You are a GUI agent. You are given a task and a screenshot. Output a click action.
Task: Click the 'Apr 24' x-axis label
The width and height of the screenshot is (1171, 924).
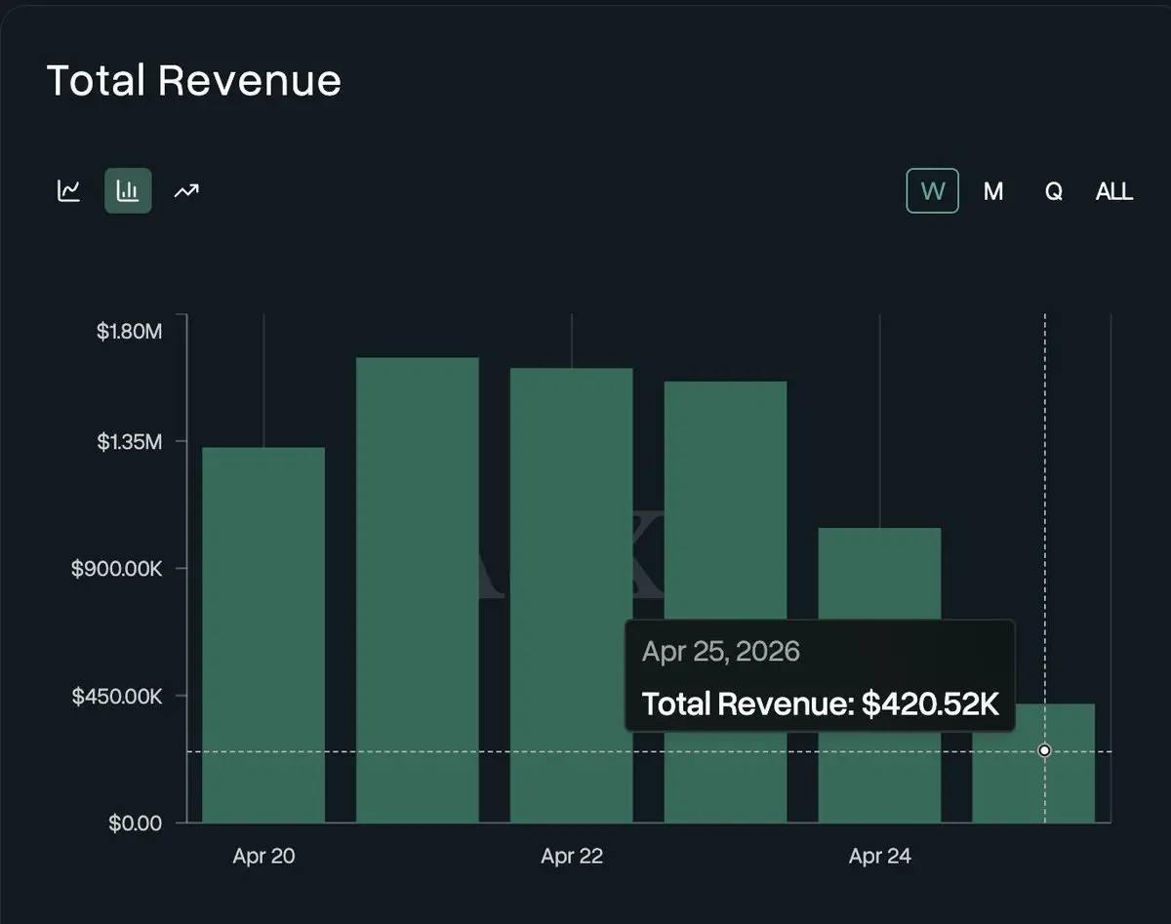click(x=879, y=857)
